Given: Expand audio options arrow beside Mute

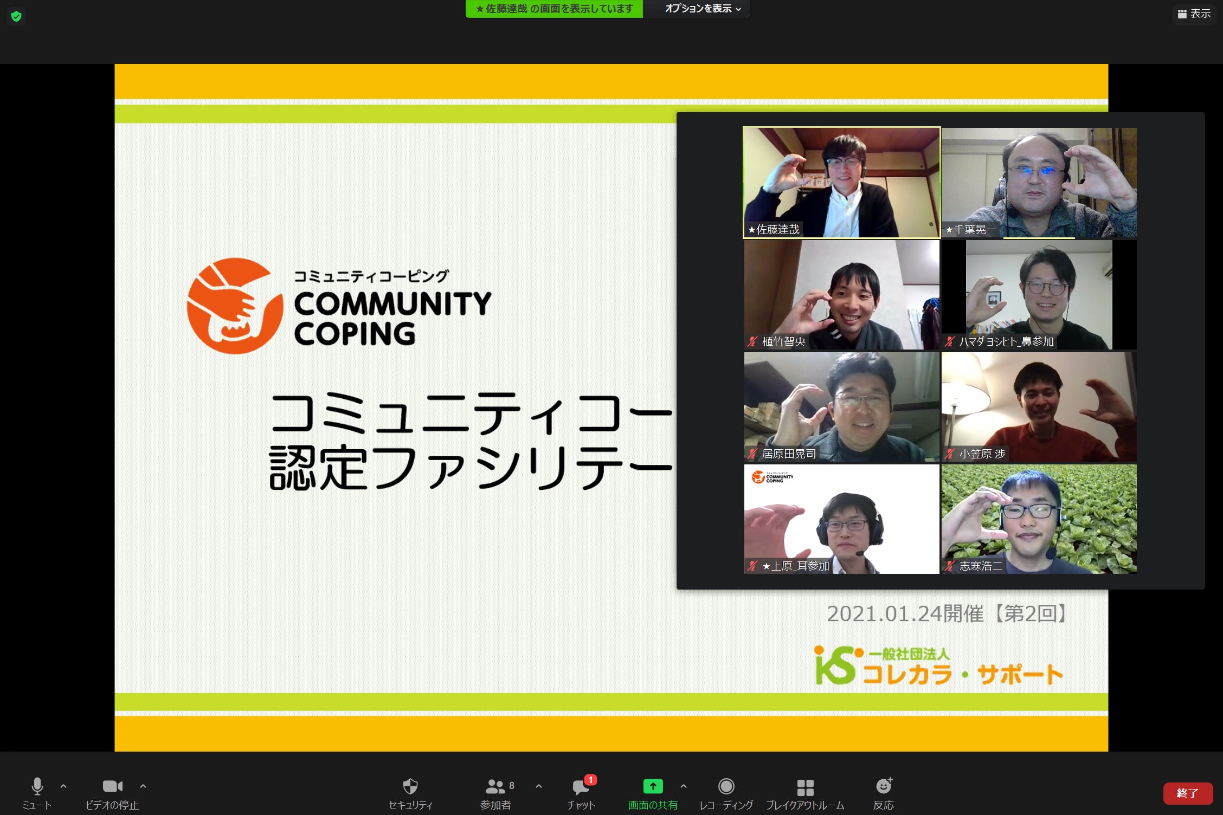Looking at the screenshot, I should [x=63, y=786].
